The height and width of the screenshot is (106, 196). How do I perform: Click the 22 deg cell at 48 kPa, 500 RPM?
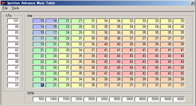(39, 62)
